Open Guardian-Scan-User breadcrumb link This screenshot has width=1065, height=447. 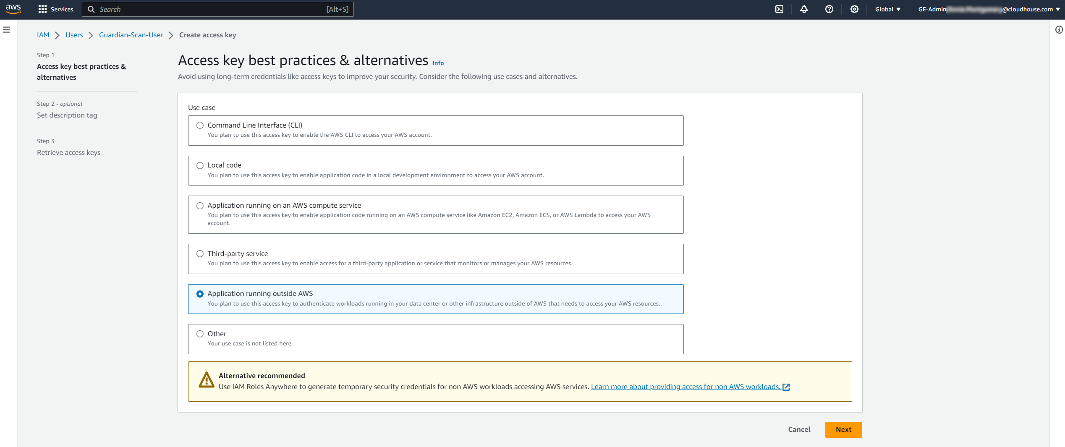point(131,35)
